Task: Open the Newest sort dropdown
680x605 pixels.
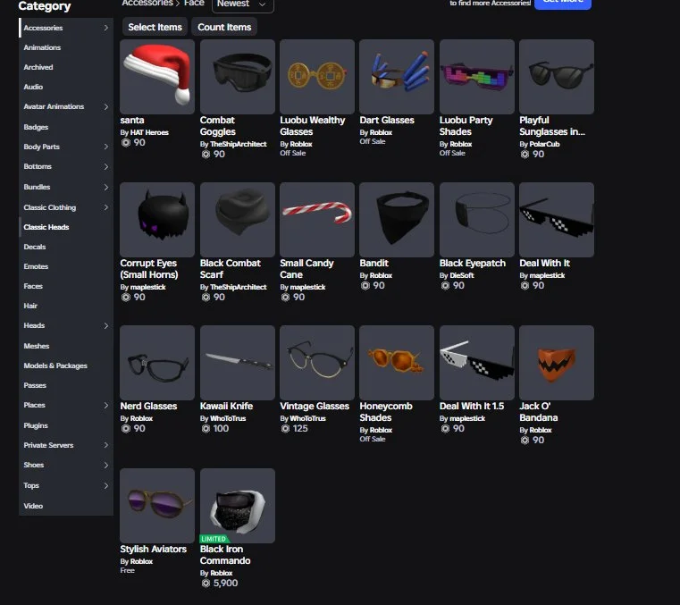Action: pos(242,4)
